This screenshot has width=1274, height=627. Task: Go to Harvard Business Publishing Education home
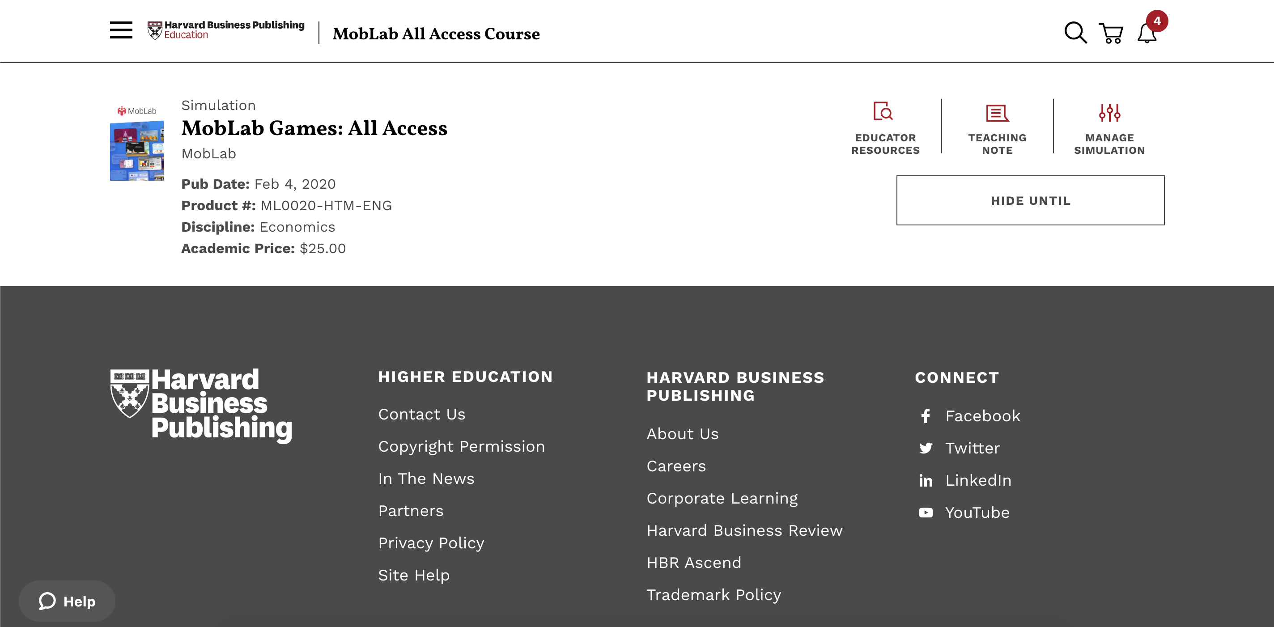click(x=226, y=30)
